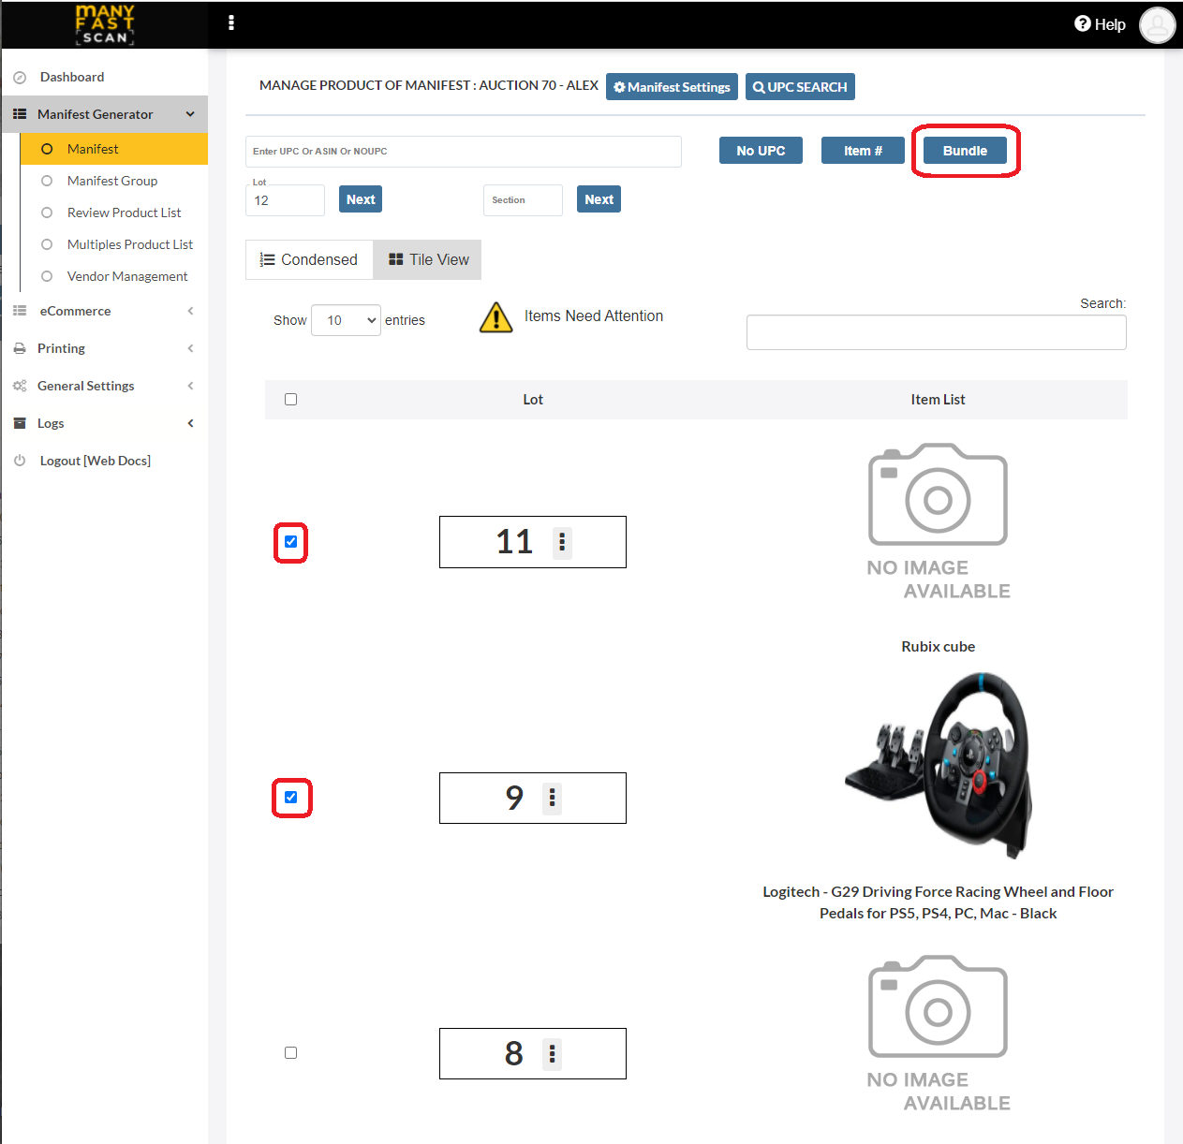1183x1144 pixels.
Task: Open the Show entries dropdown
Action: [346, 320]
